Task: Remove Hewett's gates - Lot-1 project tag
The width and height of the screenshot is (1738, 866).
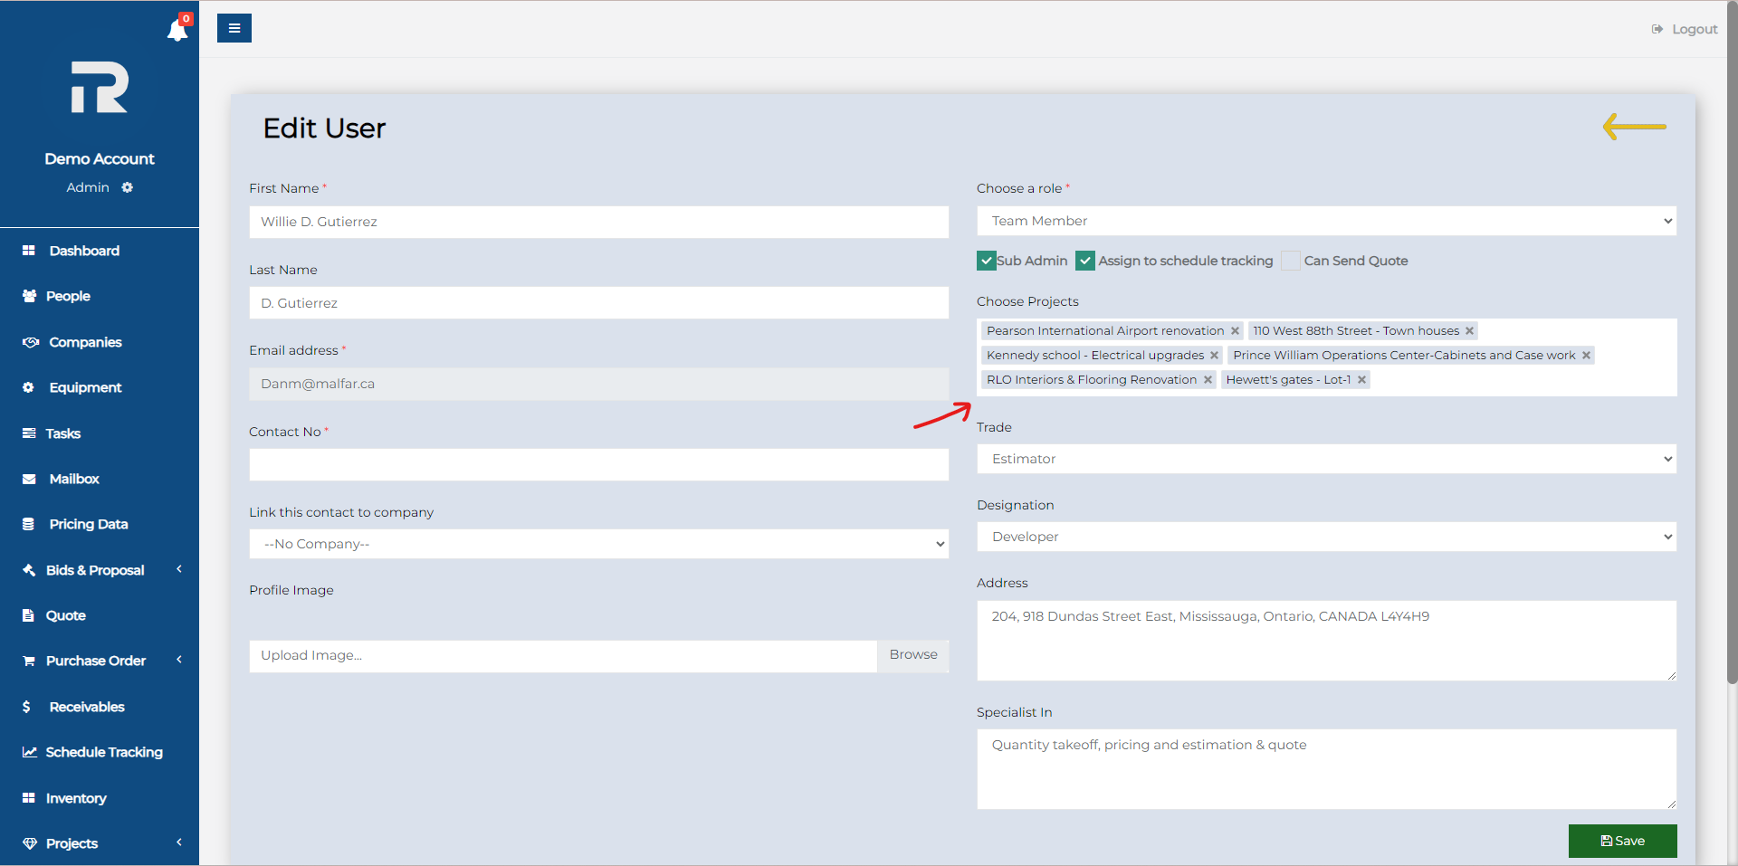Action: pos(1361,380)
